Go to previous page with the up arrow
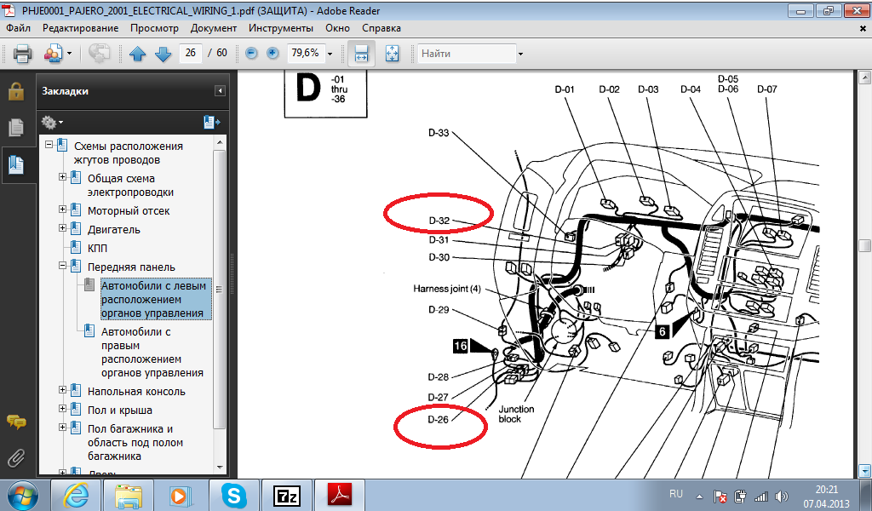 click(x=138, y=54)
